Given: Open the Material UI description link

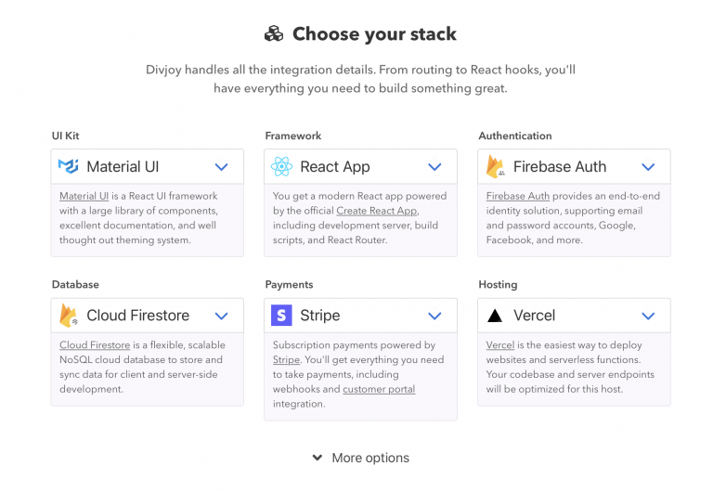Looking at the screenshot, I should coord(84,196).
